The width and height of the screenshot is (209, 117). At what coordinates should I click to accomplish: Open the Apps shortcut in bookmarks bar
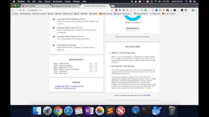coord(15,14)
